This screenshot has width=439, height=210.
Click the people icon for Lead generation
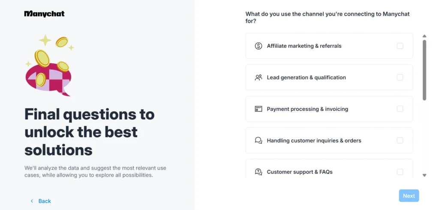pyautogui.click(x=258, y=77)
